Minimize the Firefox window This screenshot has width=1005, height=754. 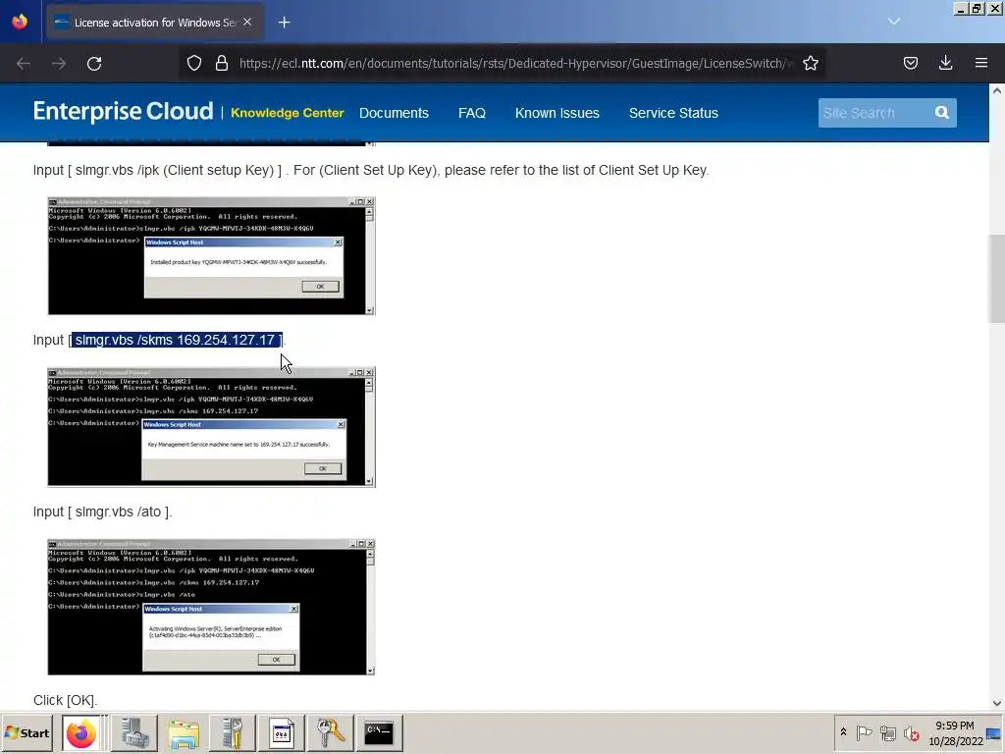pos(961,8)
